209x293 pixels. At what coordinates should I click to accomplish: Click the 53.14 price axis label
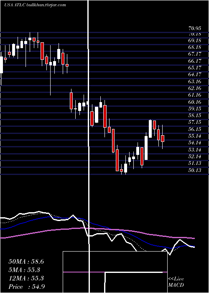tap(195, 150)
